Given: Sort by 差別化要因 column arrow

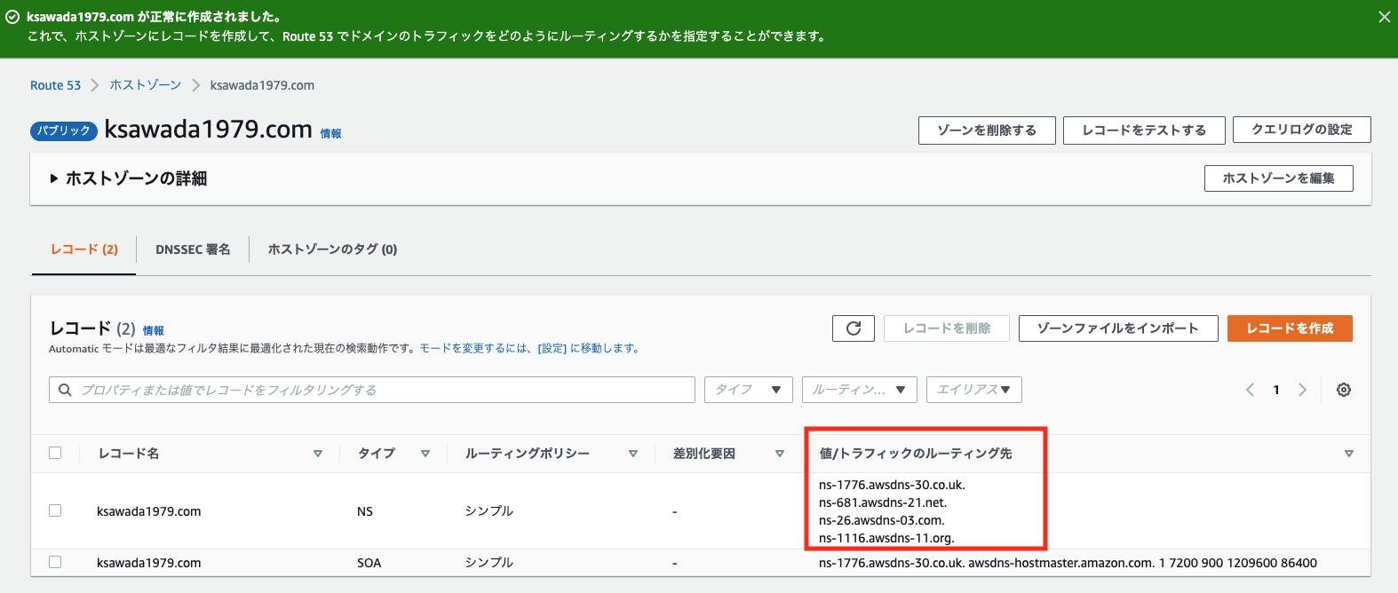Looking at the screenshot, I should 780,454.
